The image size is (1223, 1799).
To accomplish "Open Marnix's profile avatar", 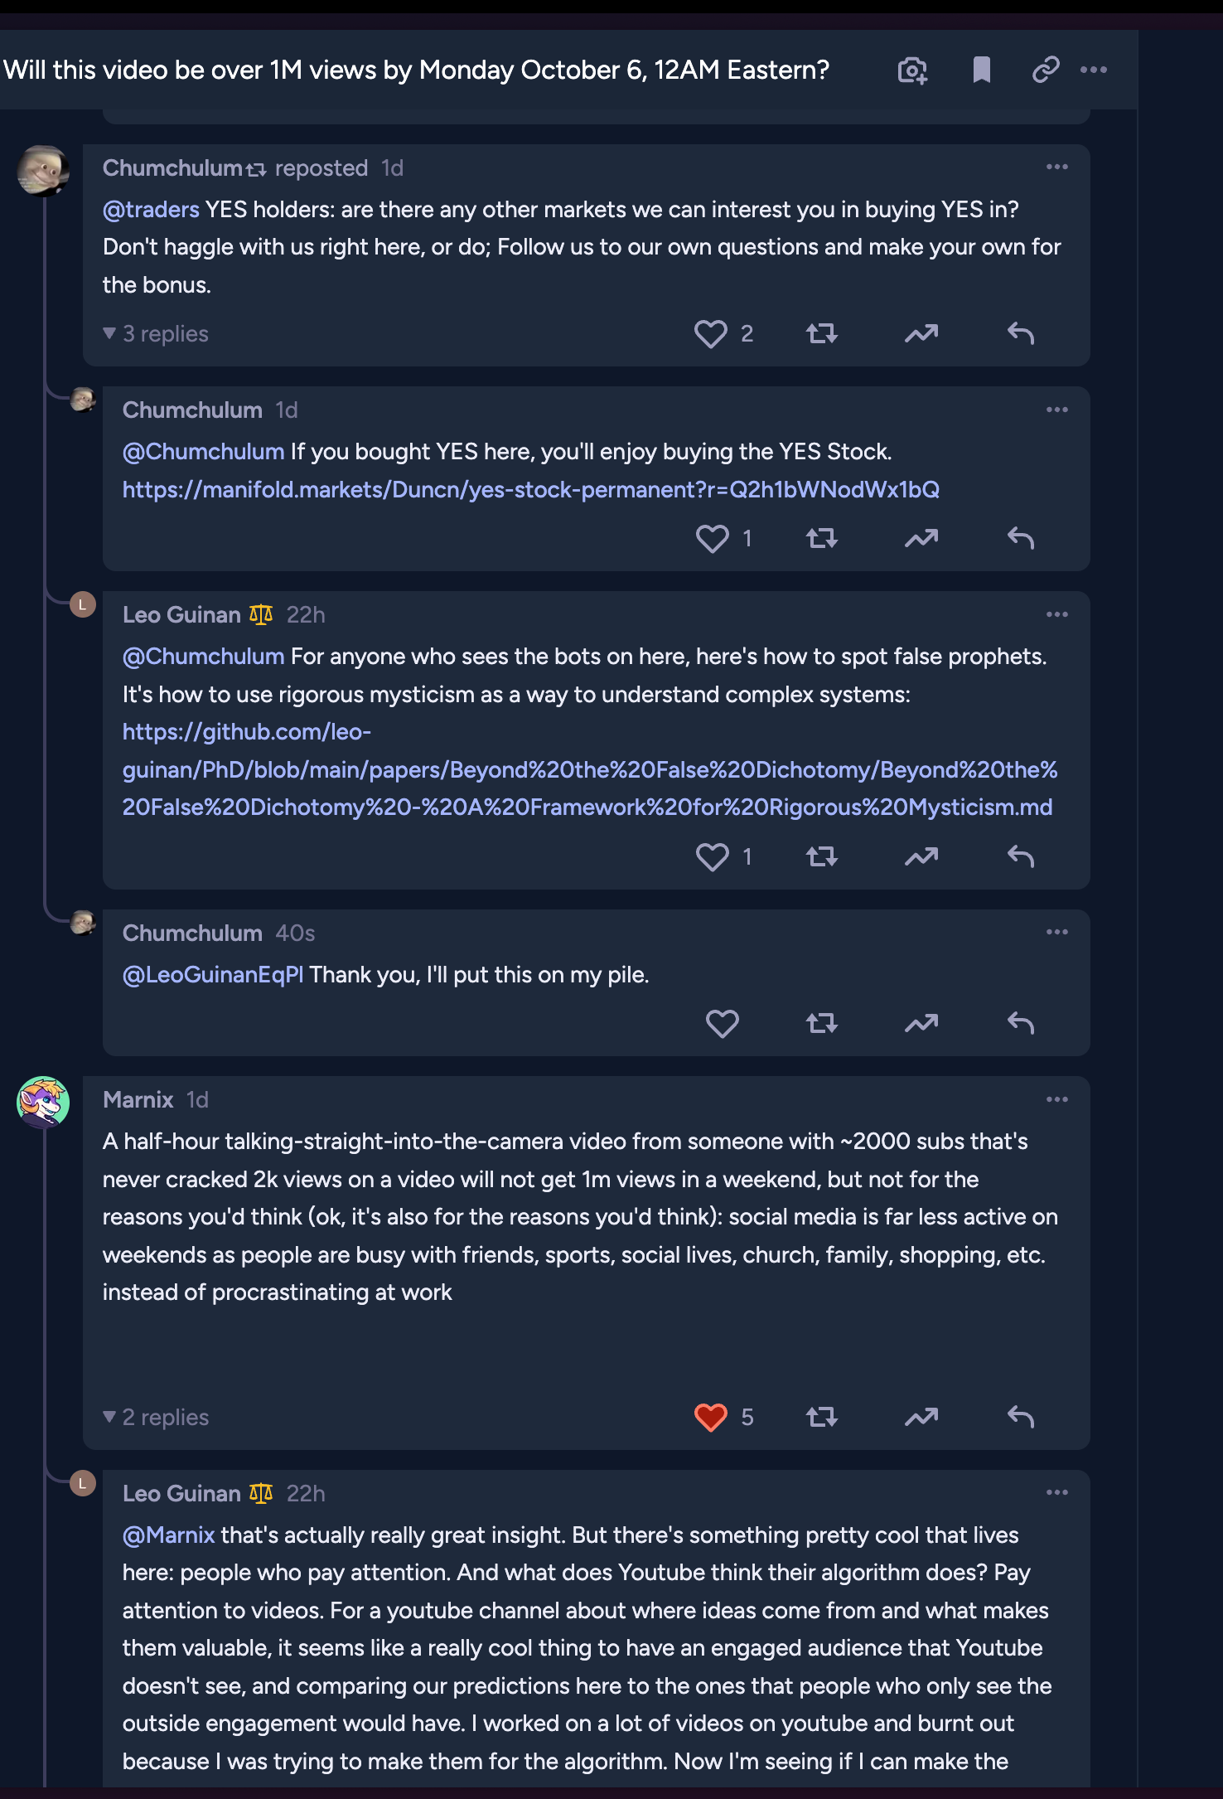I will 43,1103.
